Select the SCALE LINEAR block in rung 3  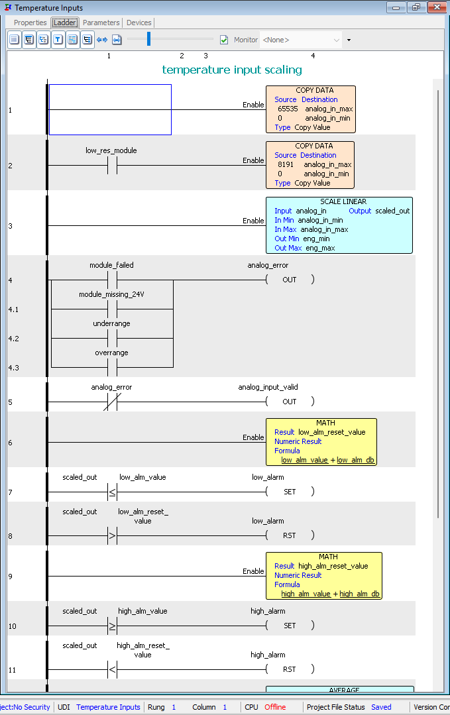[x=339, y=225]
